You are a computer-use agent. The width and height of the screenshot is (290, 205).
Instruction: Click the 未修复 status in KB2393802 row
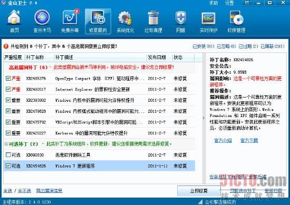180,100
